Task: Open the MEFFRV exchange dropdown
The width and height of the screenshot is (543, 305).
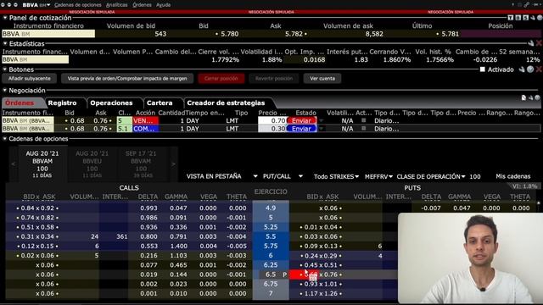Action: coord(378,176)
